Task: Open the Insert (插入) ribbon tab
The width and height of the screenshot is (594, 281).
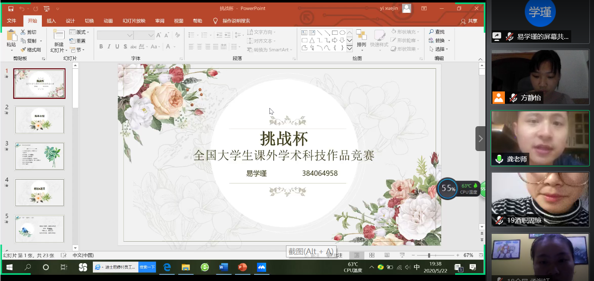Action: 51,21
